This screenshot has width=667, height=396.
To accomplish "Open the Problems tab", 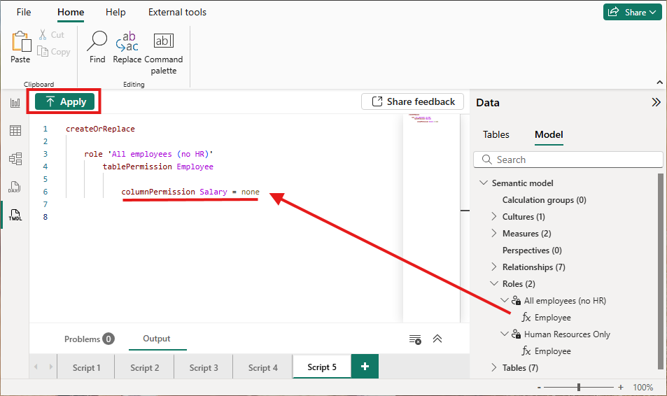I will [90, 339].
